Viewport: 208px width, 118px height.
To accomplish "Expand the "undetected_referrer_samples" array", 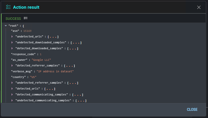I will point(12,83).
